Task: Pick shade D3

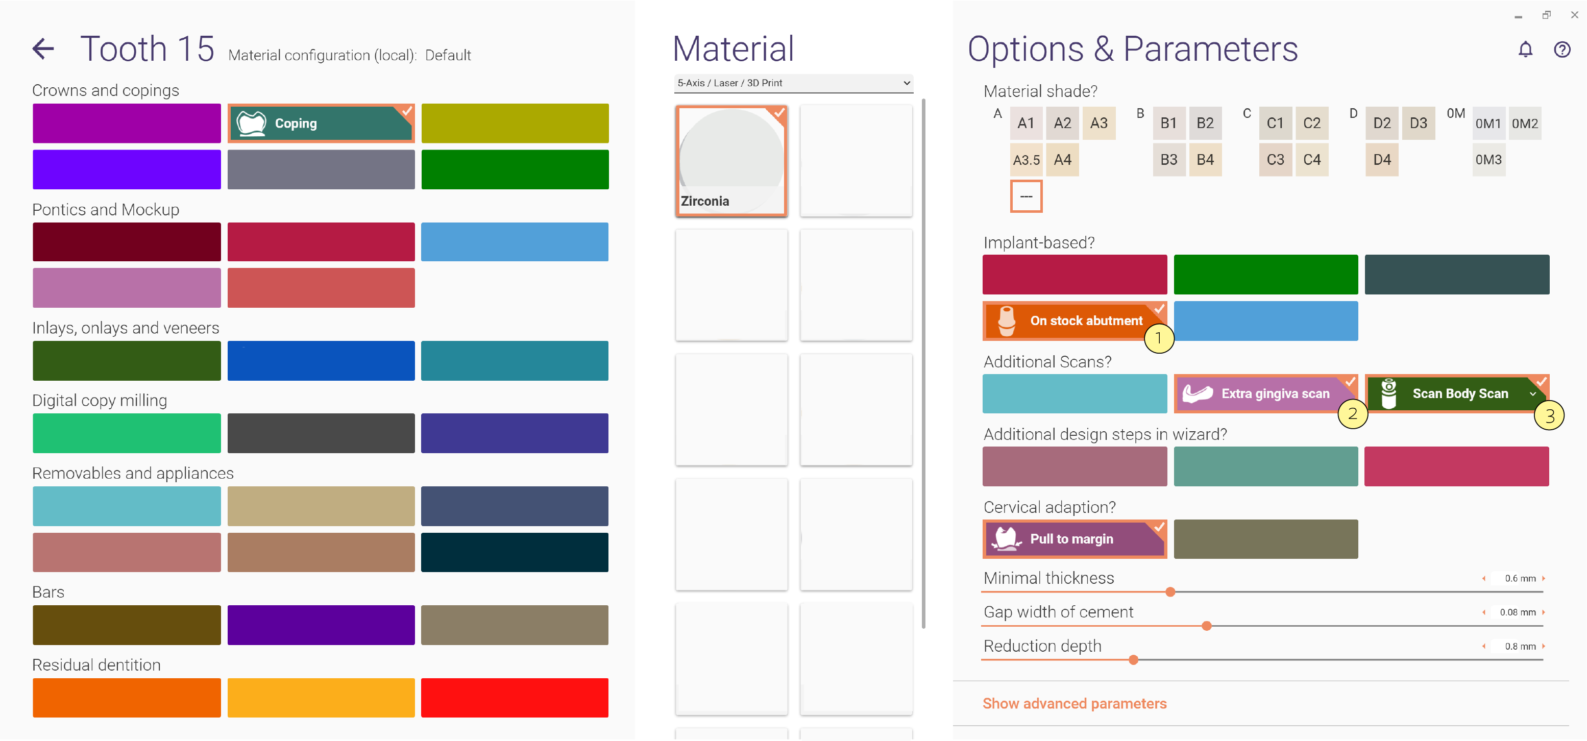Action: pos(1418,123)
